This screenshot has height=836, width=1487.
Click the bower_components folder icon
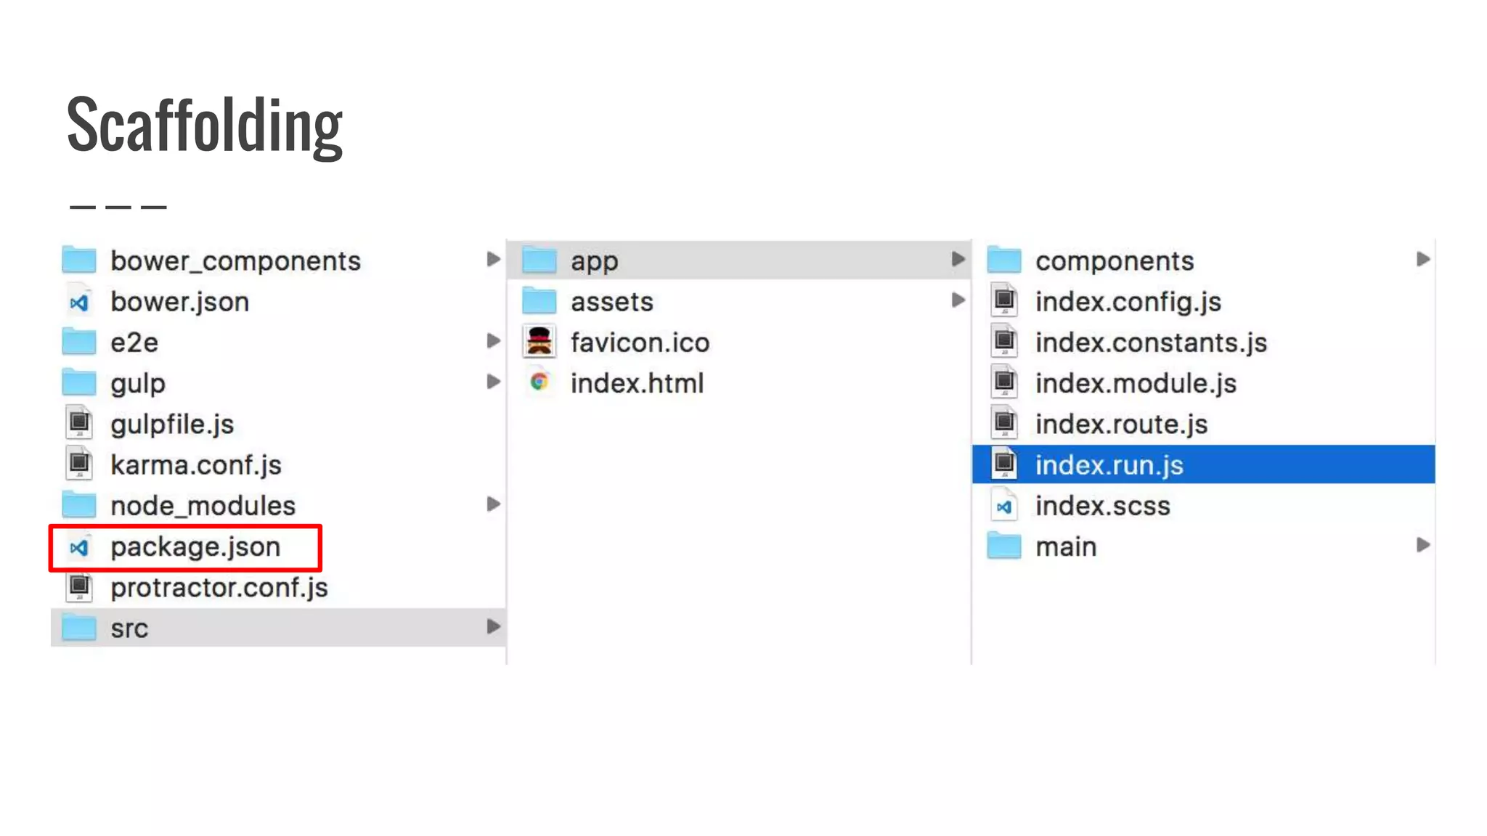coord(79,260)
